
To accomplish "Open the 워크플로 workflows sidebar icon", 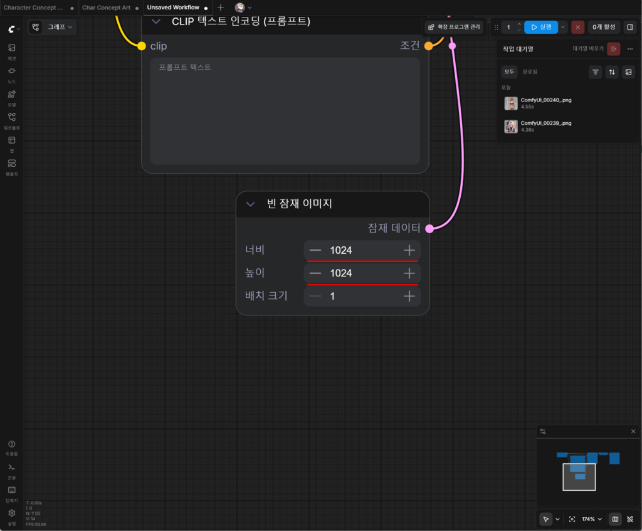I will [11, 121].
